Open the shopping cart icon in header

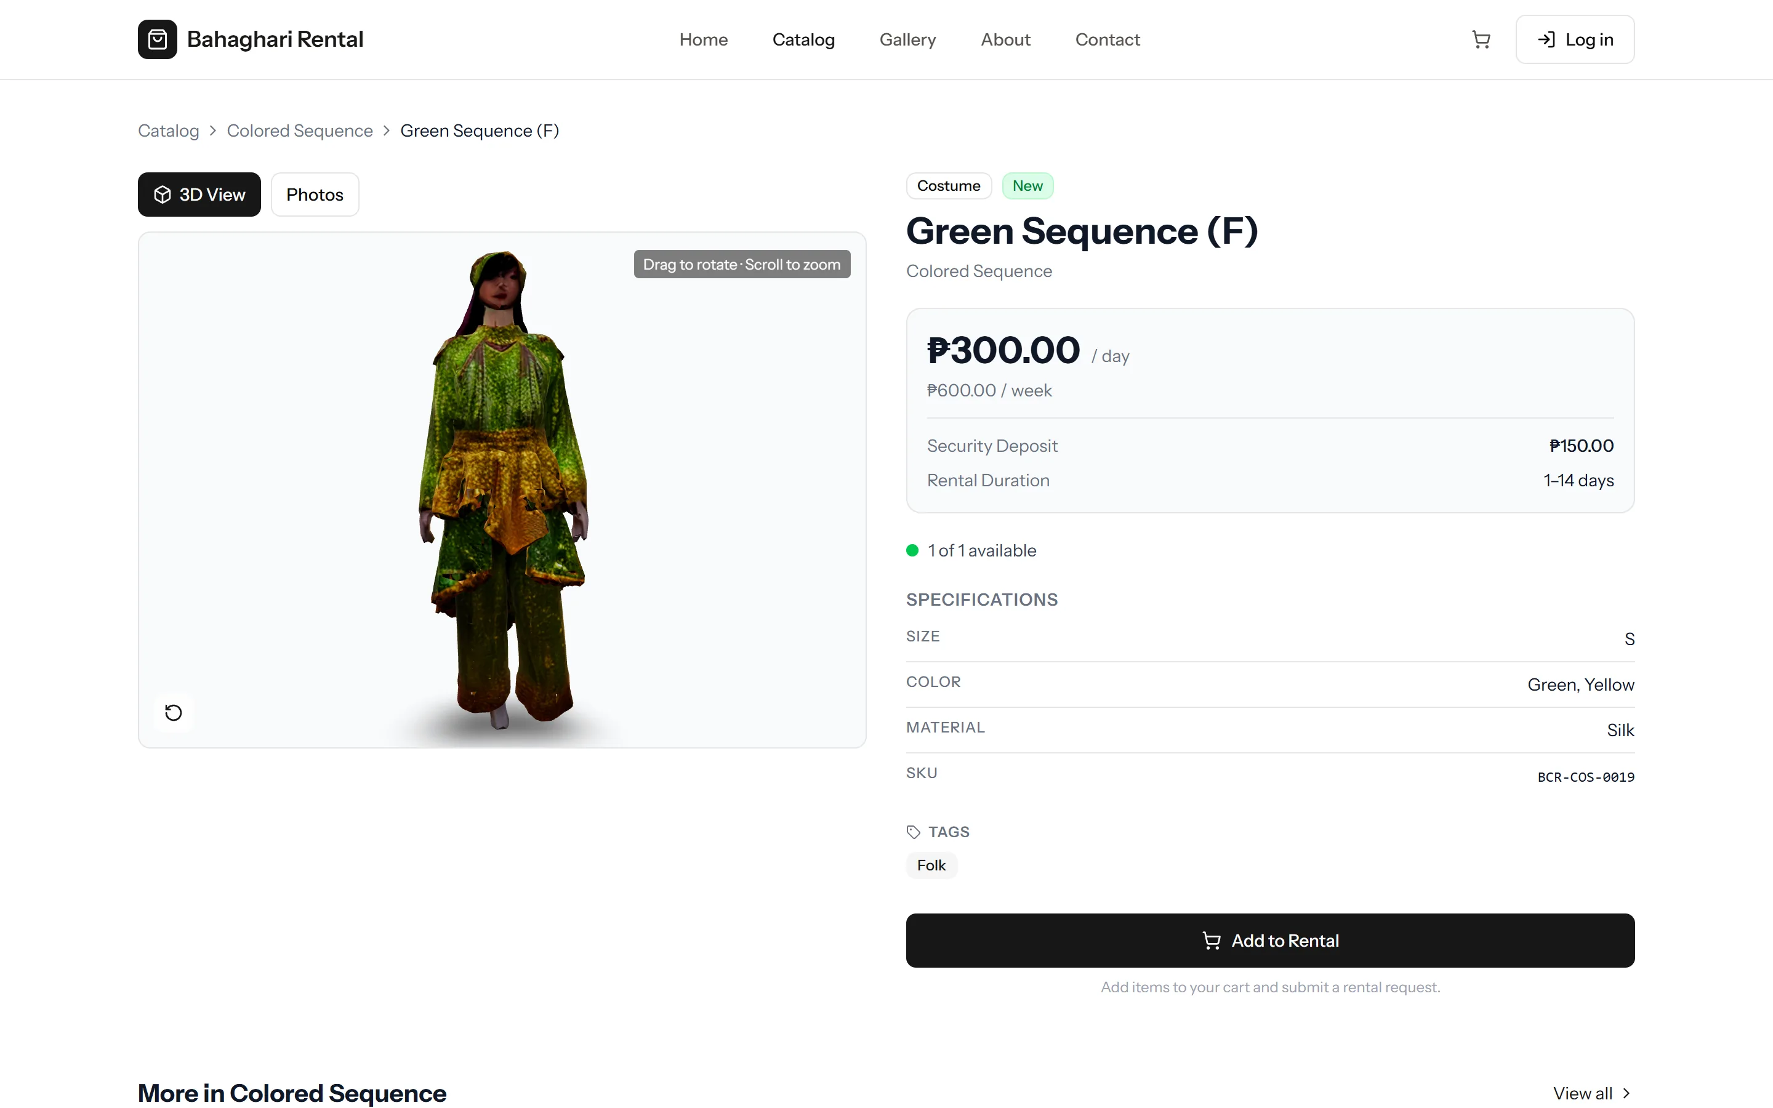click(x=1481, y=39)
